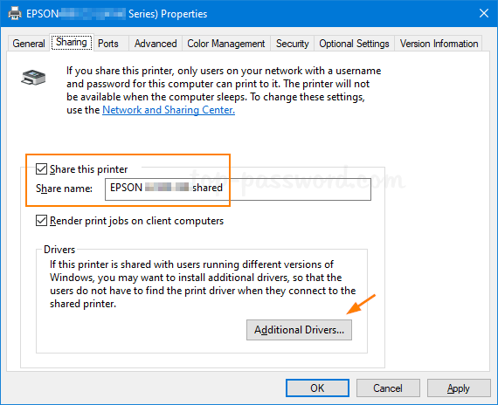Open the Optional Settings tab

click(x=354, y=44)
